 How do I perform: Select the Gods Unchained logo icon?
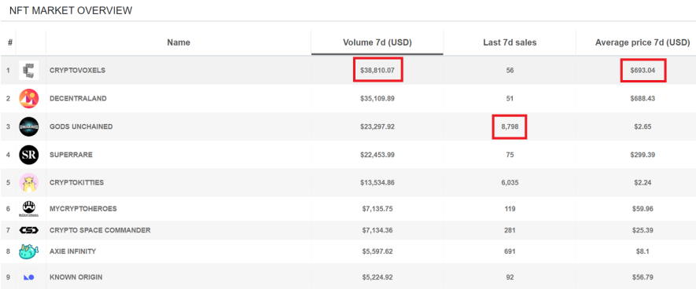point(29,126)
